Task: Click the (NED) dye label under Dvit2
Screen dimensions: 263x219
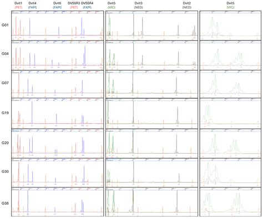Action: tap(187, 7)
